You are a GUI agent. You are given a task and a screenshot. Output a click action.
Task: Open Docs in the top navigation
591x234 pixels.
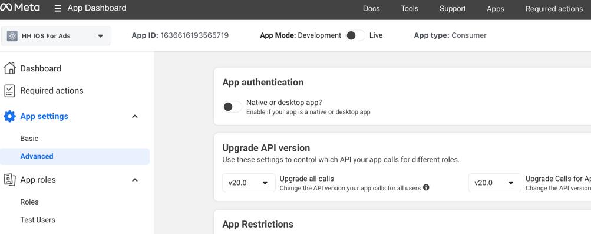[x=371, y=9]
